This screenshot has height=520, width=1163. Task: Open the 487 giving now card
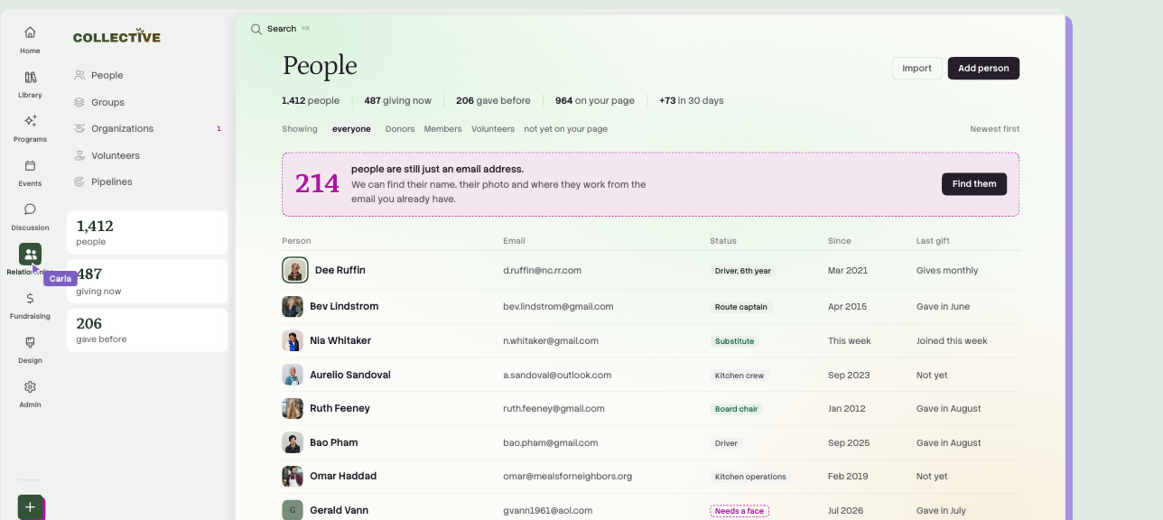[x=147, y=282]
